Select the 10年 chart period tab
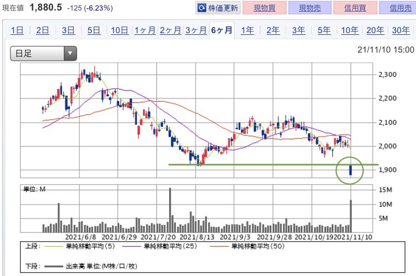This screenshot has height=276, width=416. 349,30
